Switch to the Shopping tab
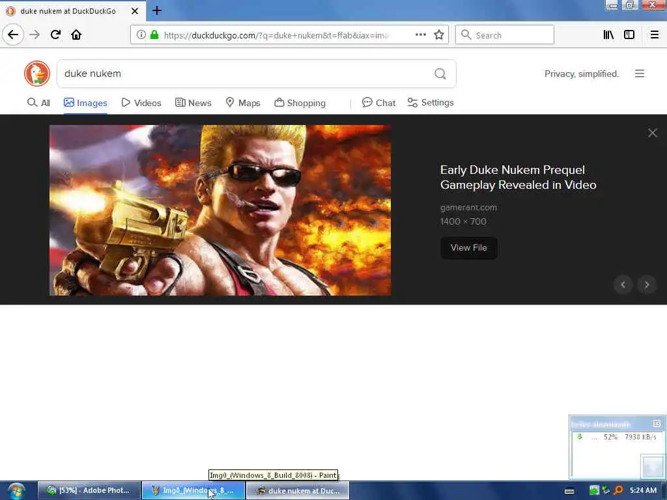This screenshot has width=667, height=500. click(300, 103)
